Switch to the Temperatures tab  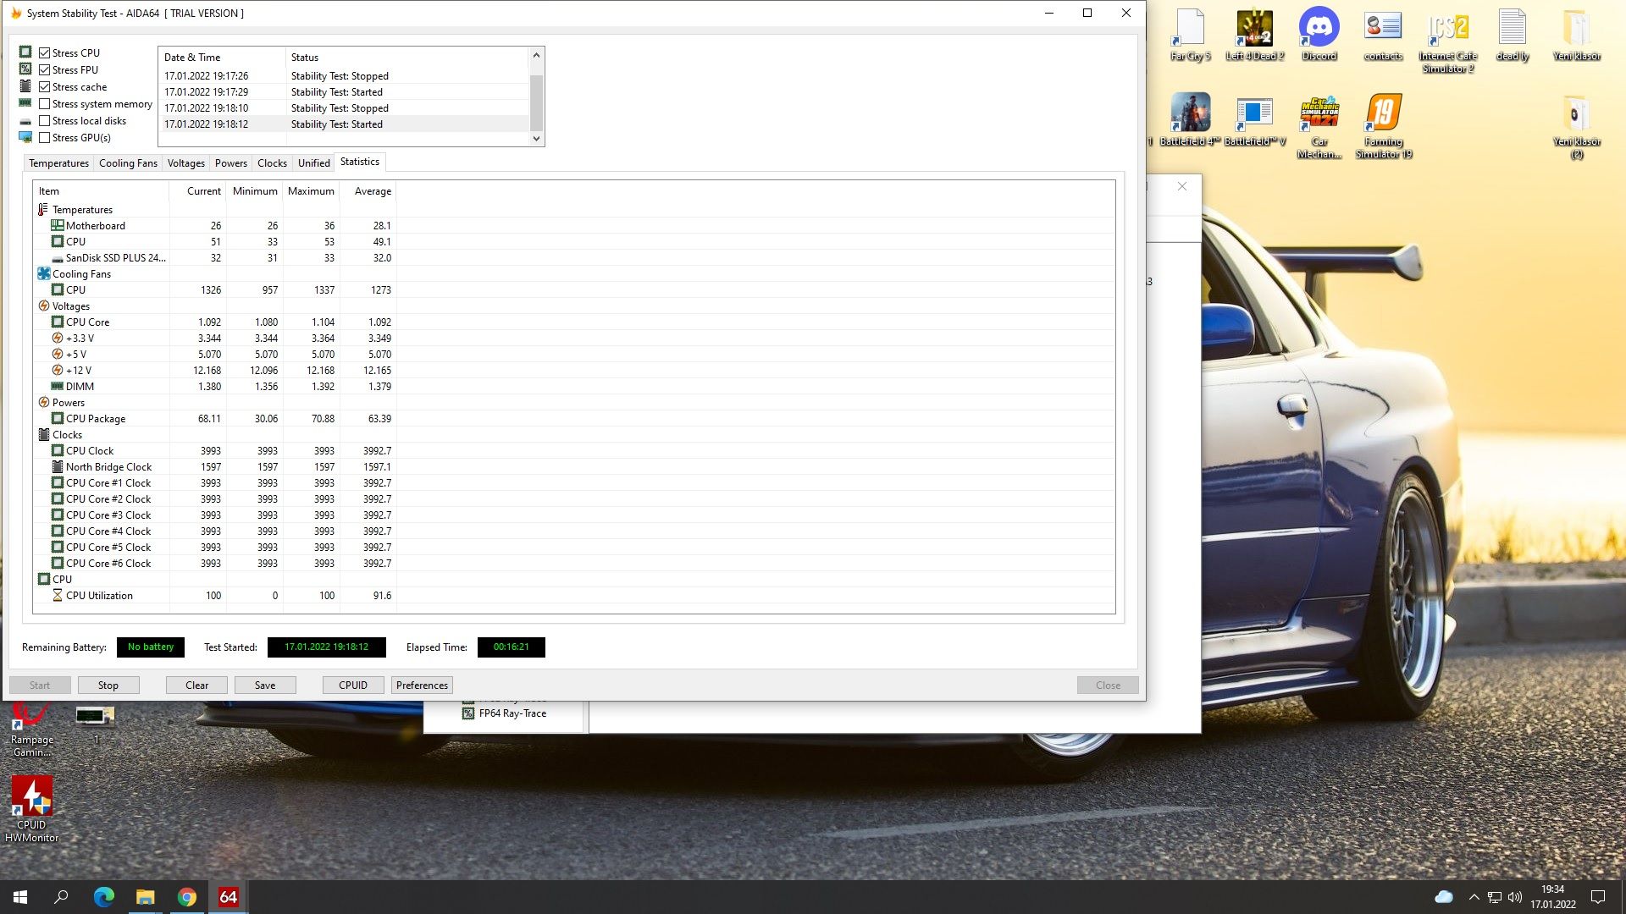(x=58, y=163)
